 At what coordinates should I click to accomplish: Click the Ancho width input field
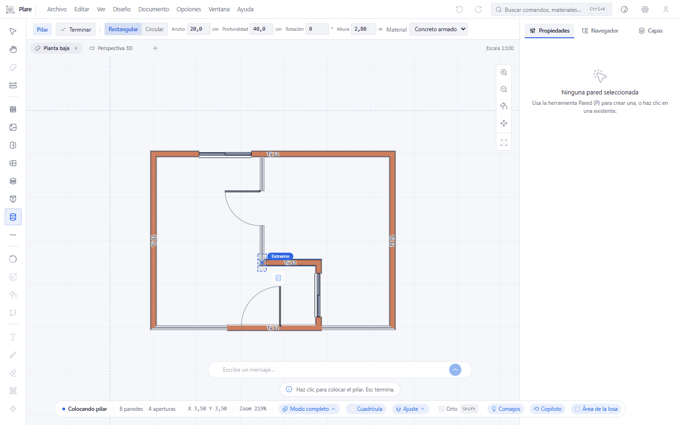click(x=199, y=29)
